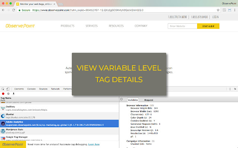Select the Adobe Analytics tag row

[59, 124]
